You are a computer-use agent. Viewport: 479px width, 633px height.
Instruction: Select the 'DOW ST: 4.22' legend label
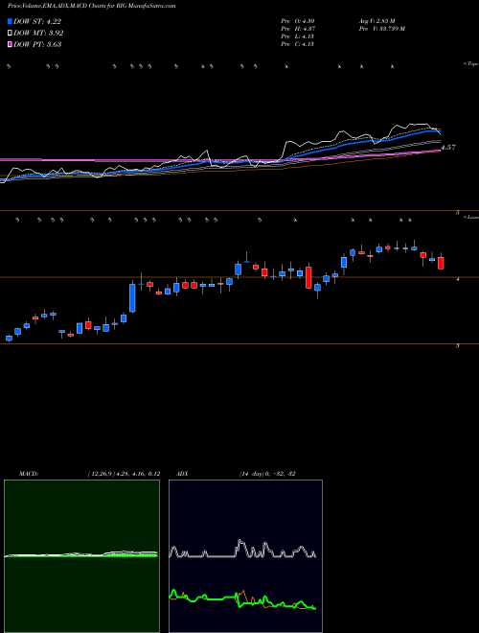[37, 21]
